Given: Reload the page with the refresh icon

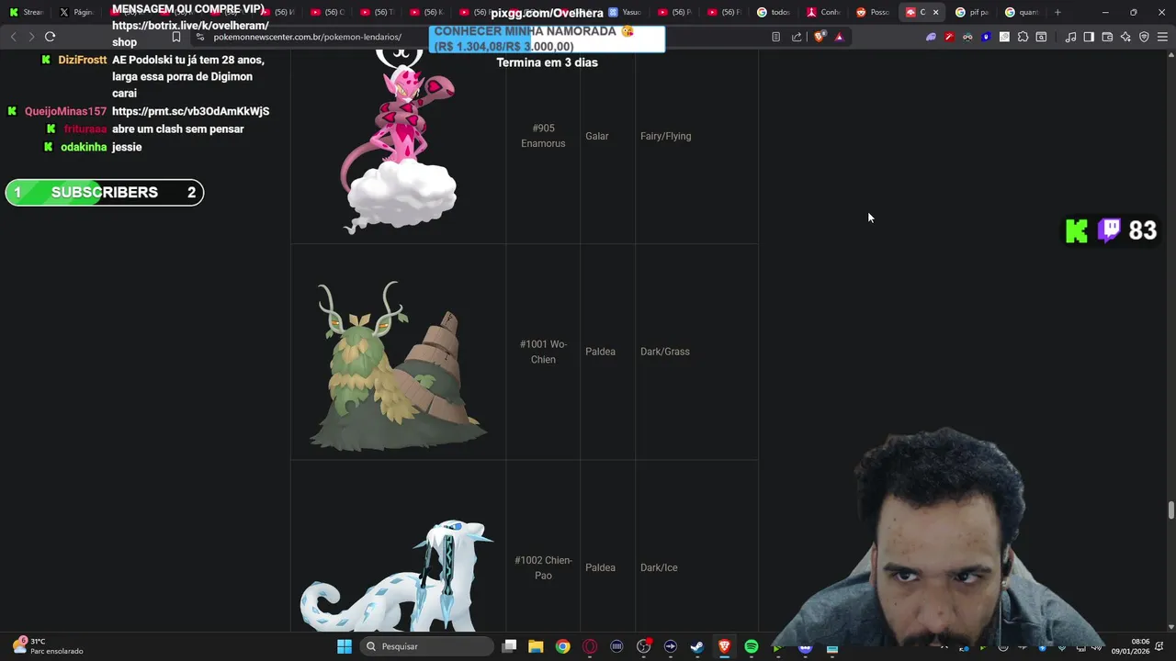Looking at the screenshot, I should click(x=50, y=37).
